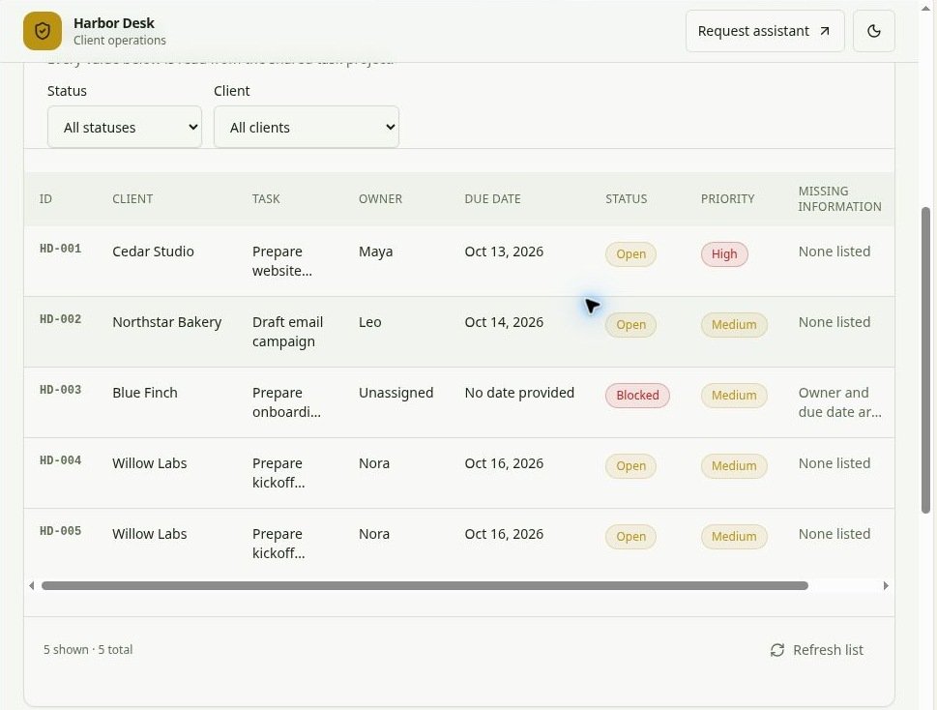Image resolution: width=937 pixels, height=710 pixels.
Task: Click the Oct 13, 2026 due date
Action: pos(504,251)
